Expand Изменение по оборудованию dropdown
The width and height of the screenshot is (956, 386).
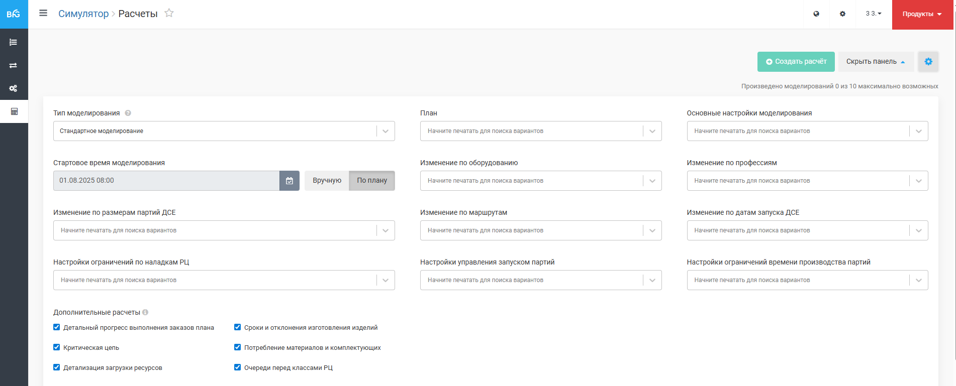[541, 181]
